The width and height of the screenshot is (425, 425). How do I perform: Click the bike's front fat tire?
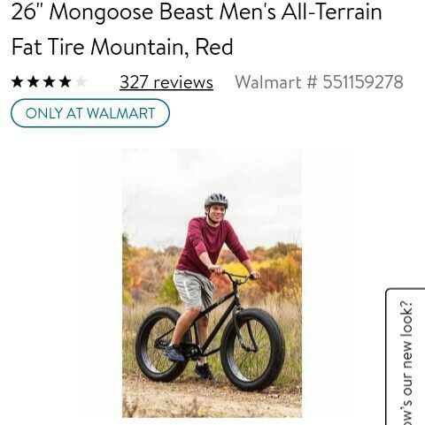[x=252, y=349]
